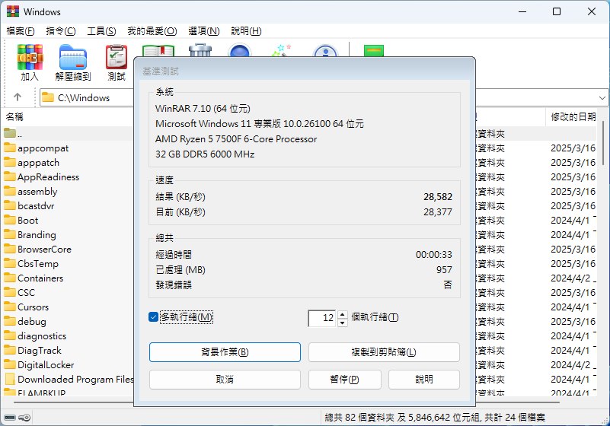Sort by the 名稱 column header
Viewport: 610px width, 426px height.
point(14,117)
